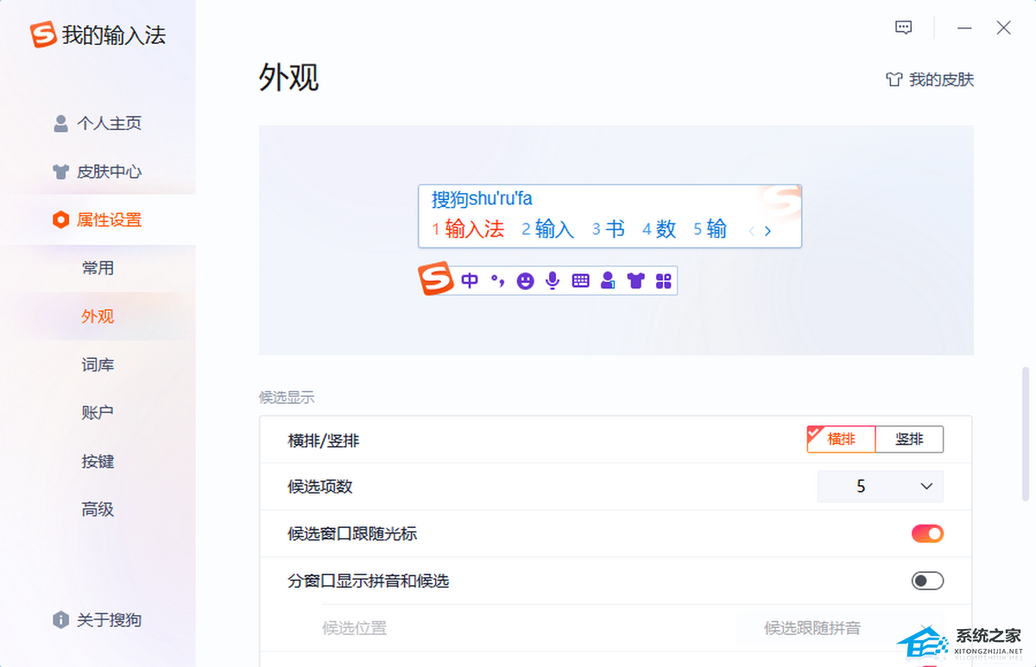The width and height of the screenshot is (1036, 667).
Task: Click the next candidates page arrow
Action: point(768,230)
